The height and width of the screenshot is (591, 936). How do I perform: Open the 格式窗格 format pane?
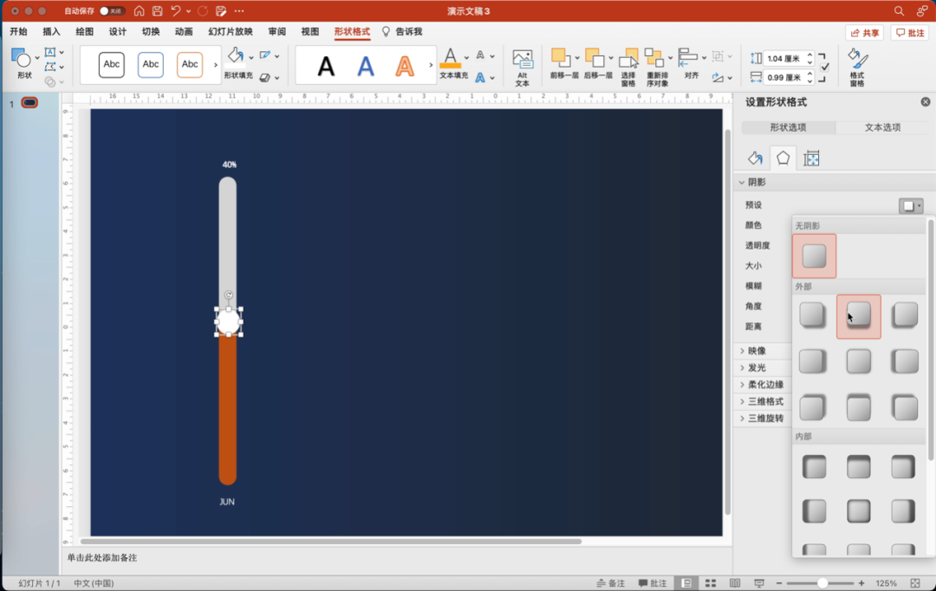[x=857, y=67]
